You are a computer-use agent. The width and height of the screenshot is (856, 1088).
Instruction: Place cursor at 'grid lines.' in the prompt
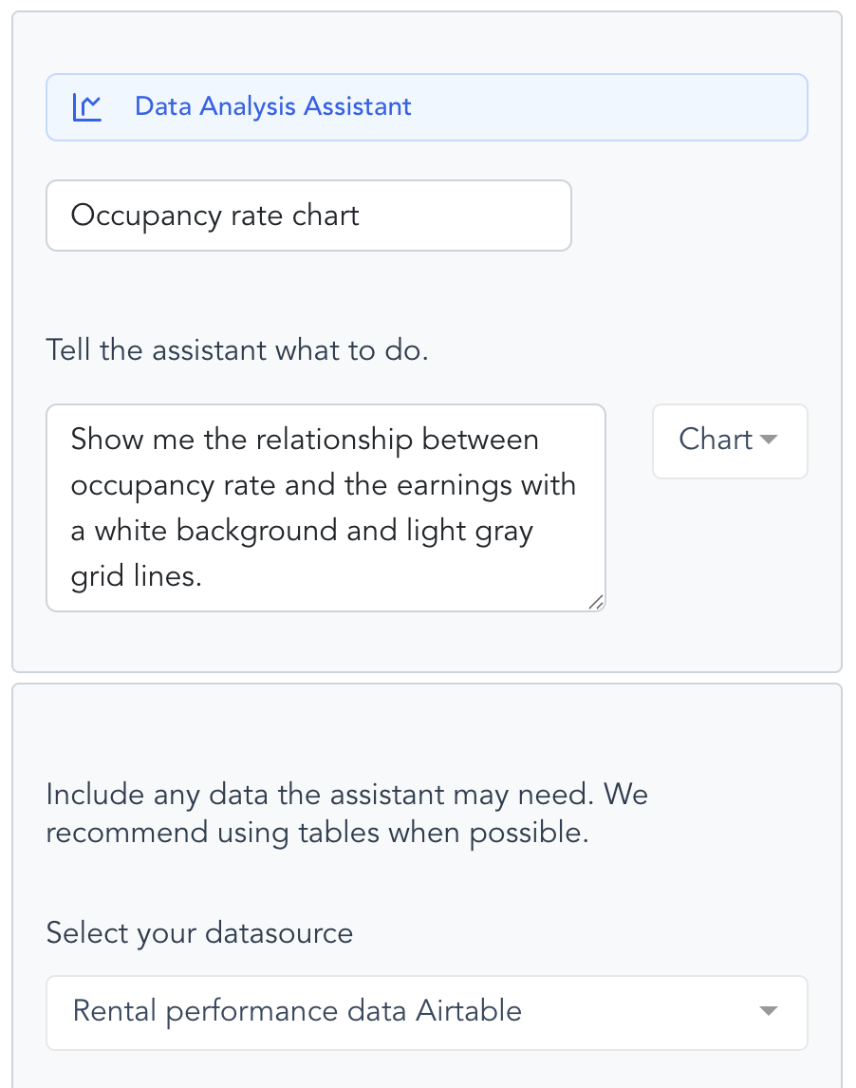(x=137, y=576)
